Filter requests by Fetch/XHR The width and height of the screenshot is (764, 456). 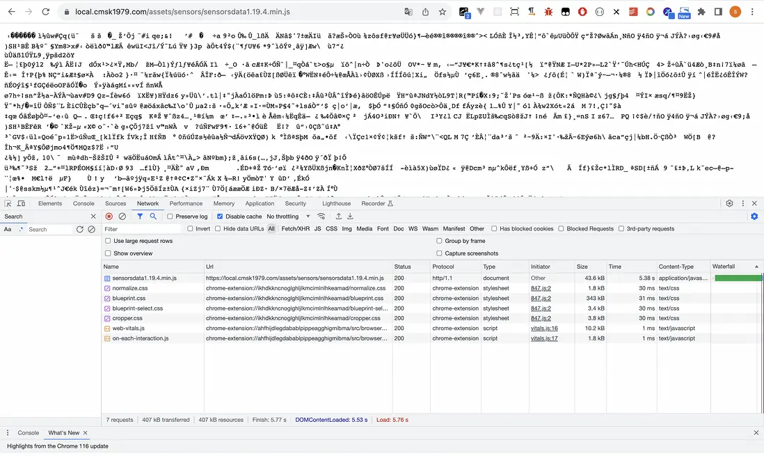295,228
